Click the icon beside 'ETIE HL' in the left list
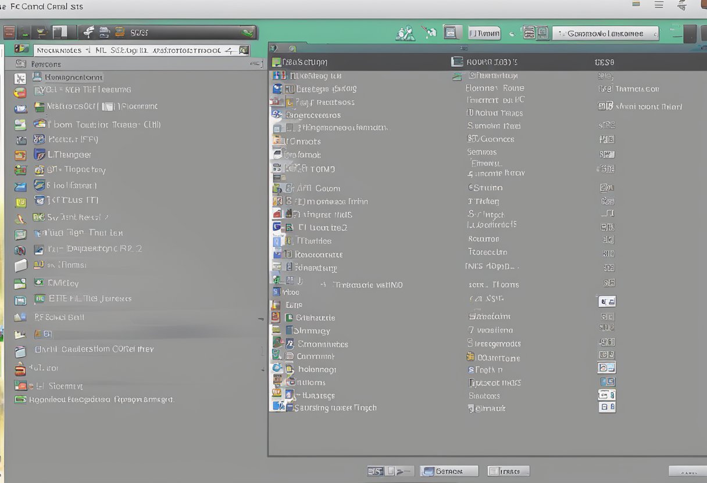707x483 pixels. pyautogui.click(x=40, y=299)
